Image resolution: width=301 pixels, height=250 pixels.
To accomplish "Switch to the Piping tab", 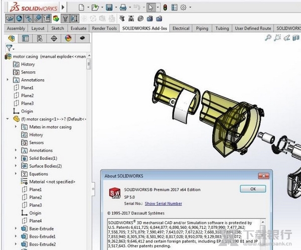I will (202, 29).
